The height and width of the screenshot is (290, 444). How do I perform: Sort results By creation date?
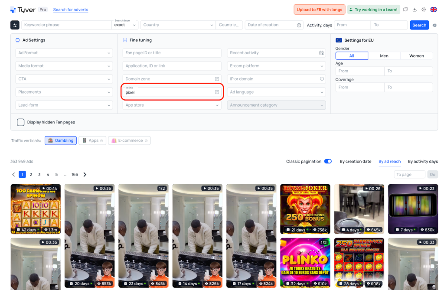click(x=355, y=161)
